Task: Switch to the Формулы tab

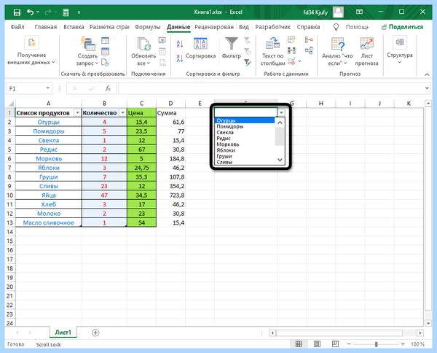Action: [x=147, y=27]
